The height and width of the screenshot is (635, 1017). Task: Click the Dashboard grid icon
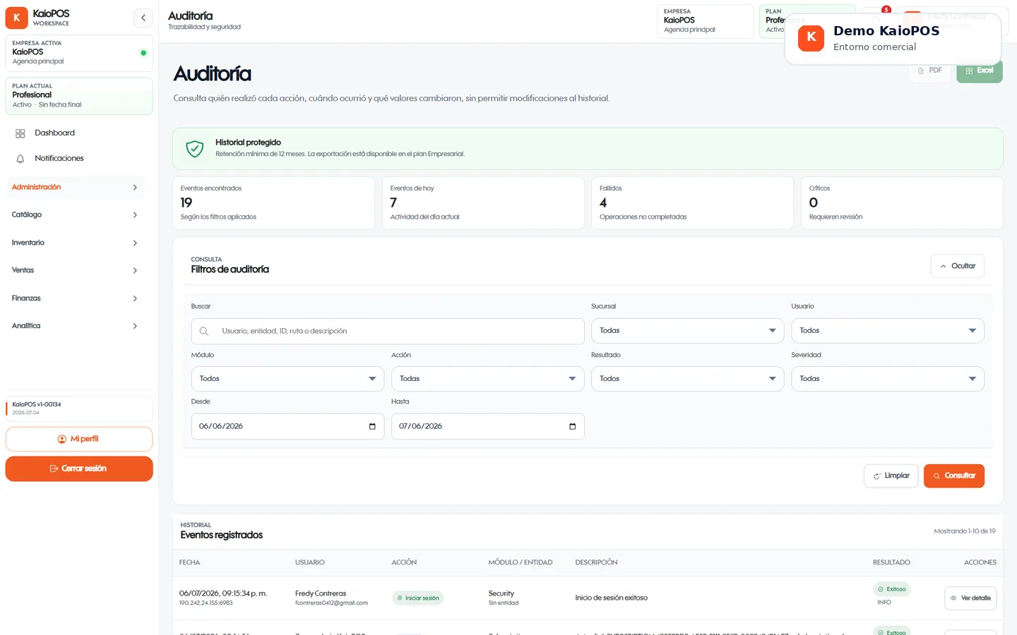pyautogui.click(x=20, y=133)
